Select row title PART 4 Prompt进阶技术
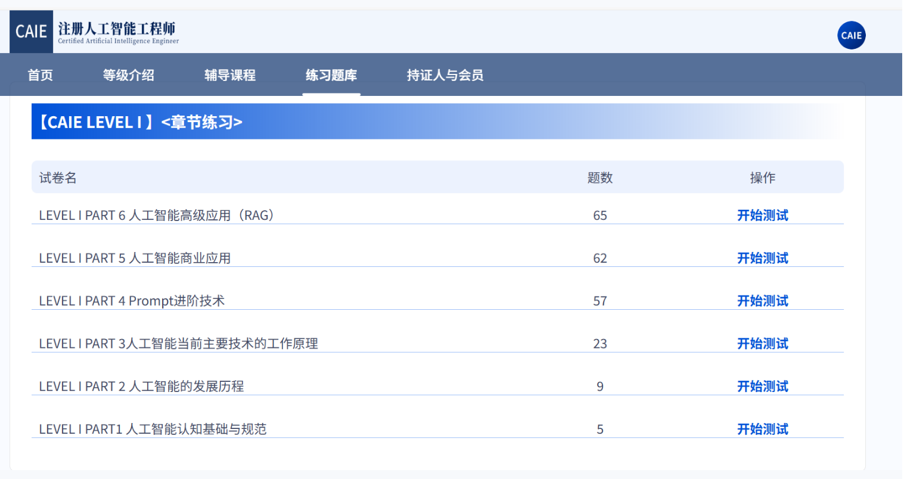The width and height of the screenshot is (904, 479). tap(132, 301)
